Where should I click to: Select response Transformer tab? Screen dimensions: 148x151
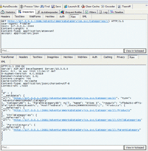7,57
